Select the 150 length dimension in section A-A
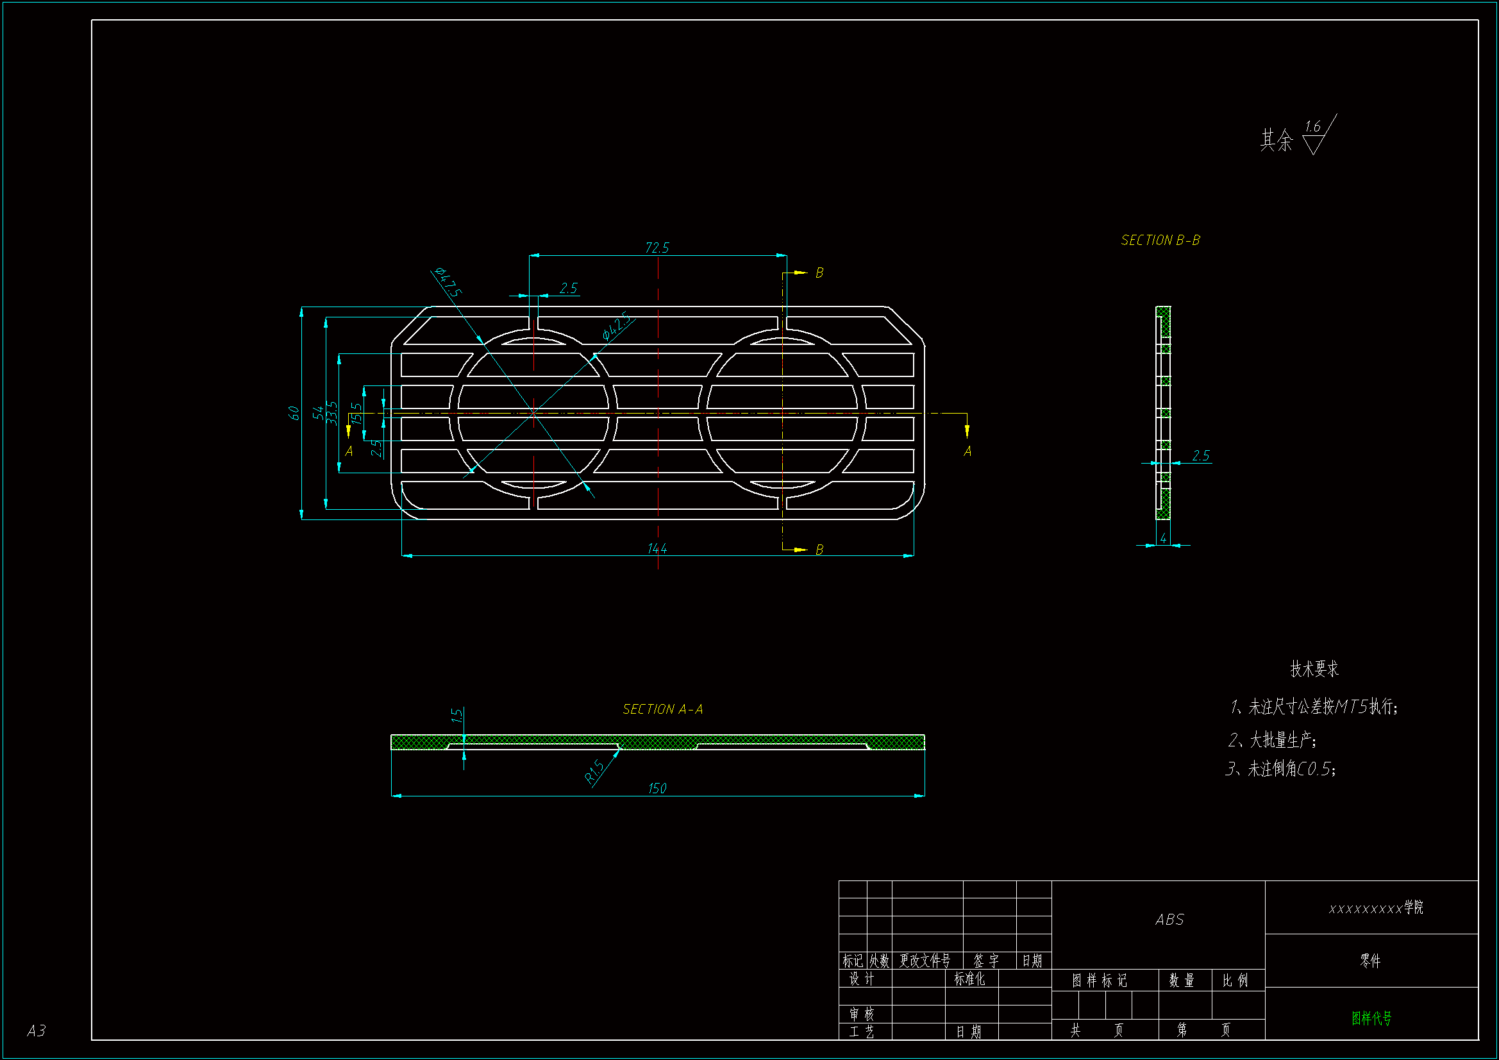This screenshot has height=1060, width=1499. [657, 788]
